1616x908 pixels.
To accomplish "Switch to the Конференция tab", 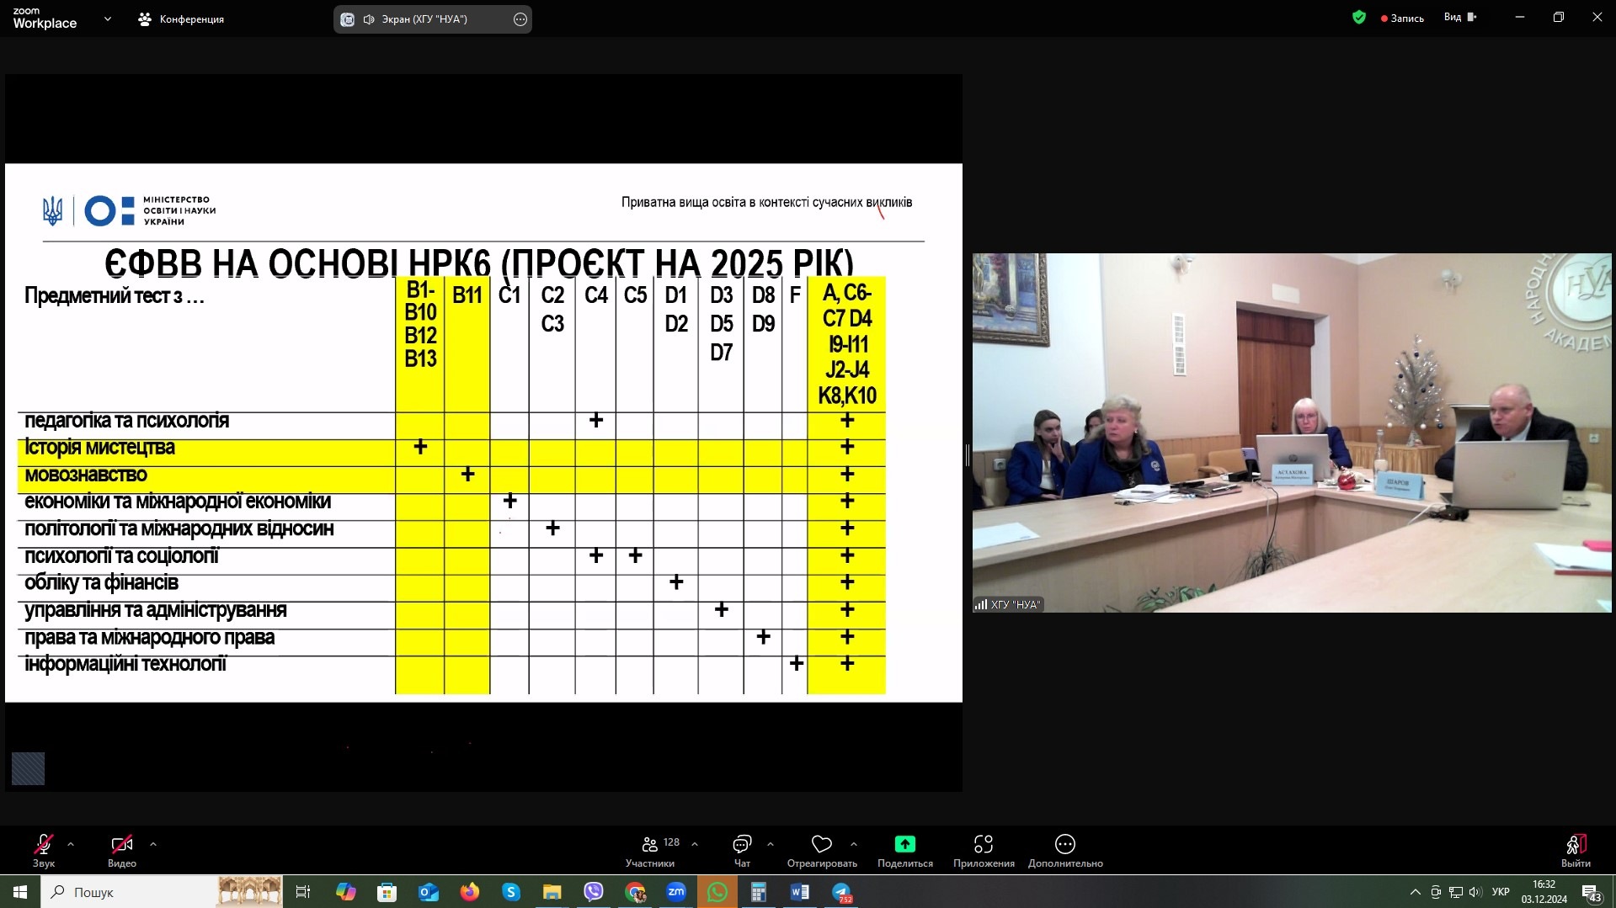I will pyautogui.click(x=181, y=19).
